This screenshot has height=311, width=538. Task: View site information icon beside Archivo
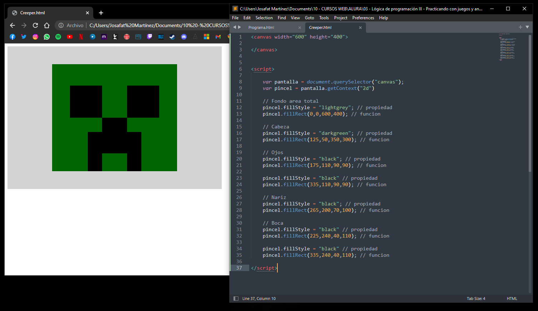(61, 25)
